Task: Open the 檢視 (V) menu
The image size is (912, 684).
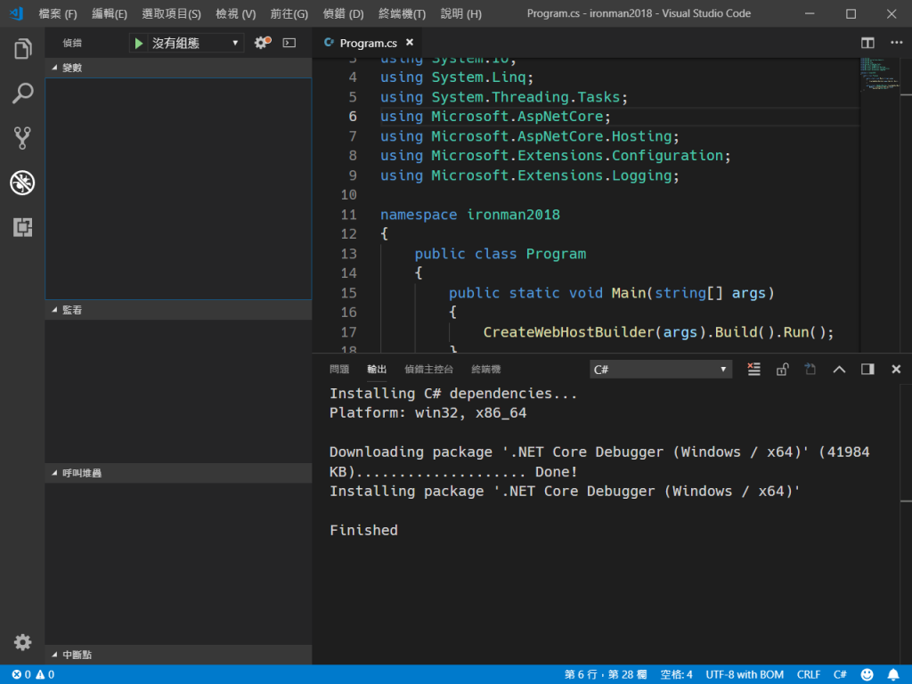Action: (x=235, y=13)
